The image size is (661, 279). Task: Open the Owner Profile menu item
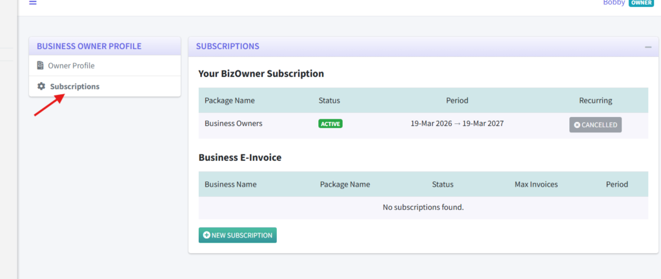click(71, 65)
